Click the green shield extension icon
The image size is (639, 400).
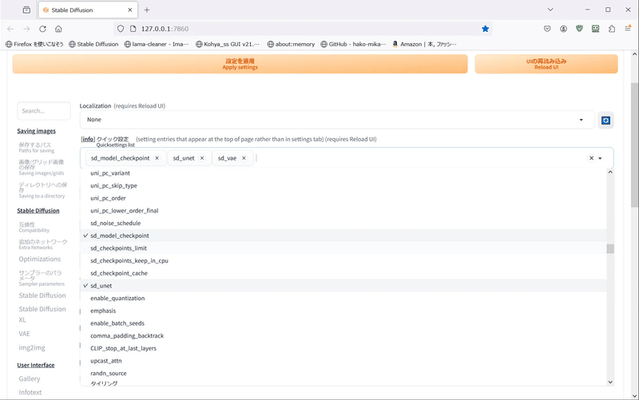tap(580, 29)
